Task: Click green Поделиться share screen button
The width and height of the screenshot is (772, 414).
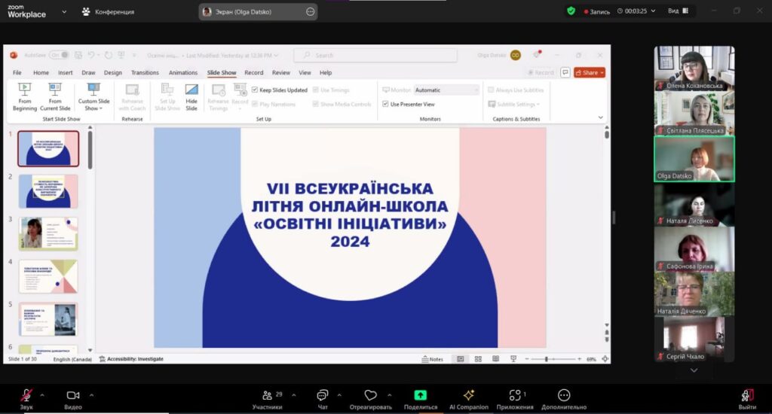Action: click(420, 399)
